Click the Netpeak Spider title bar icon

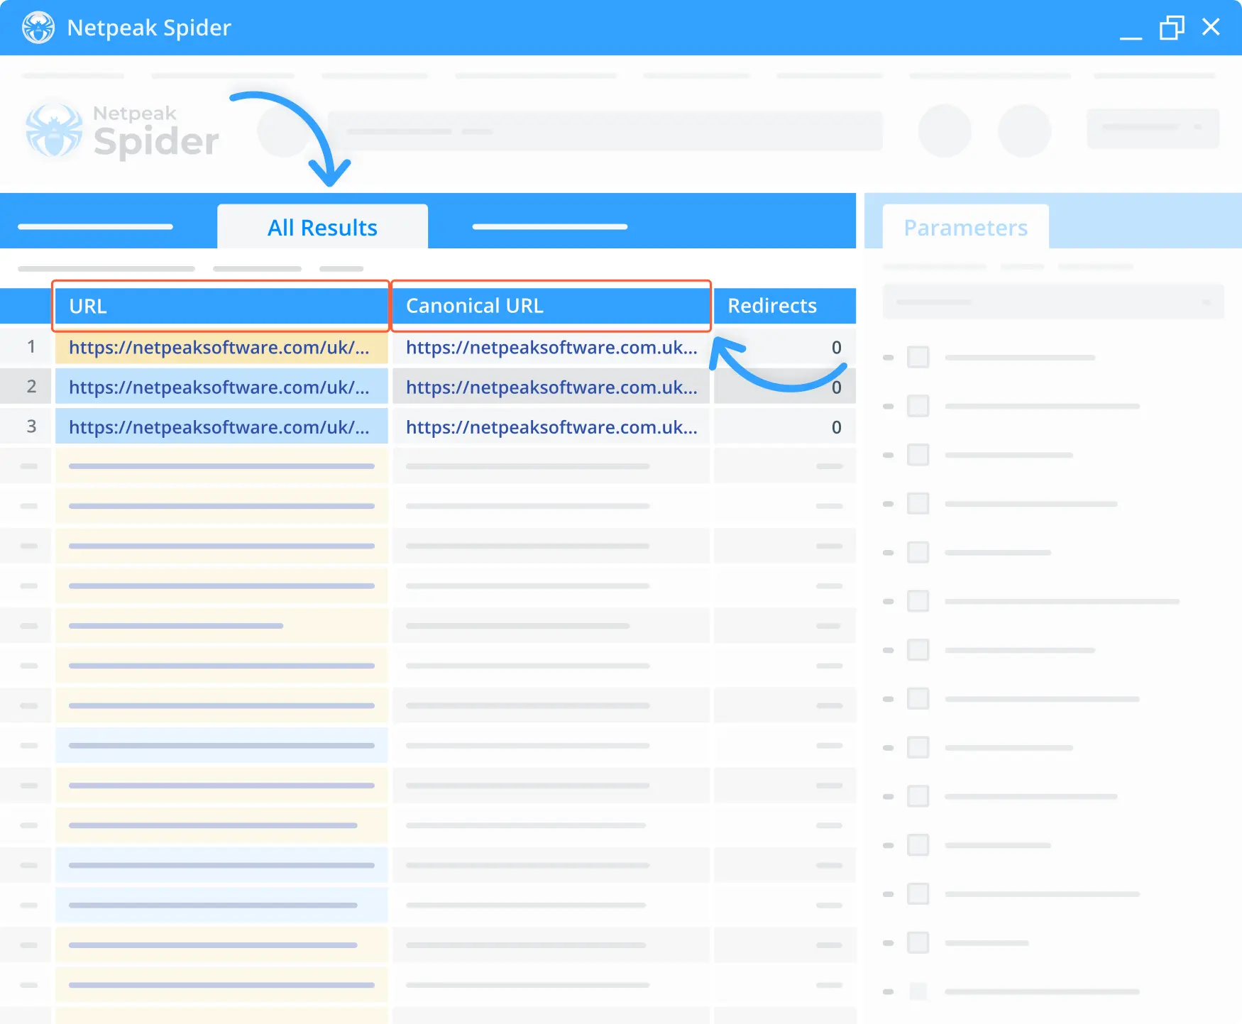(x=38, y=28)
